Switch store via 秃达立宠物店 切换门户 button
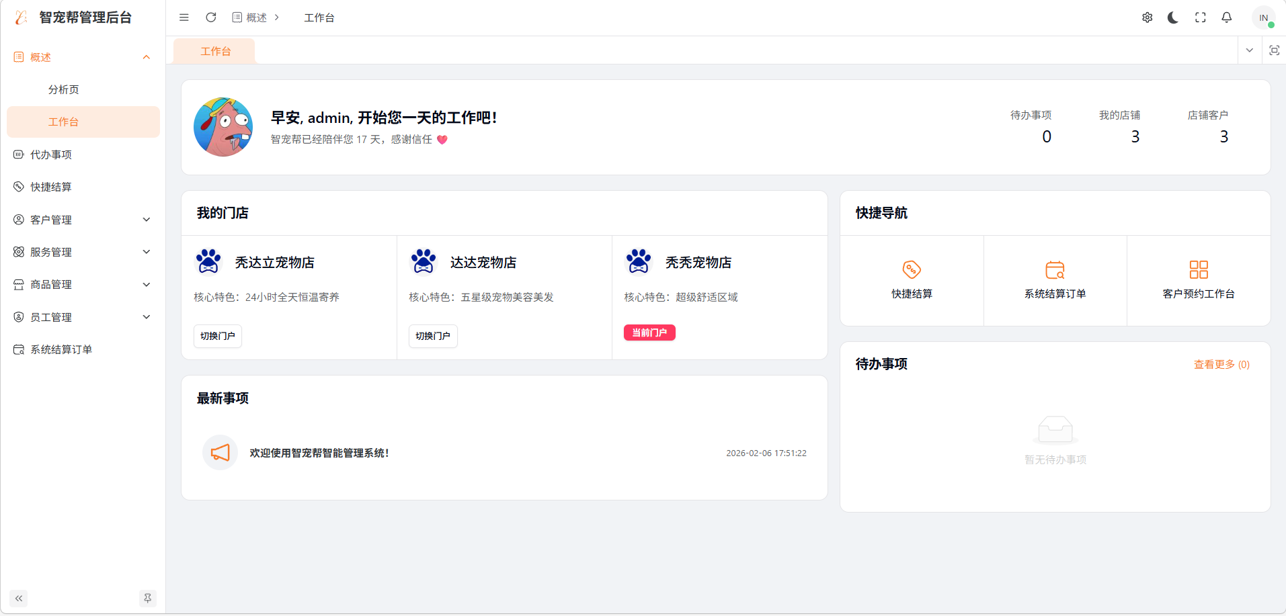 (x=217, y=336)
